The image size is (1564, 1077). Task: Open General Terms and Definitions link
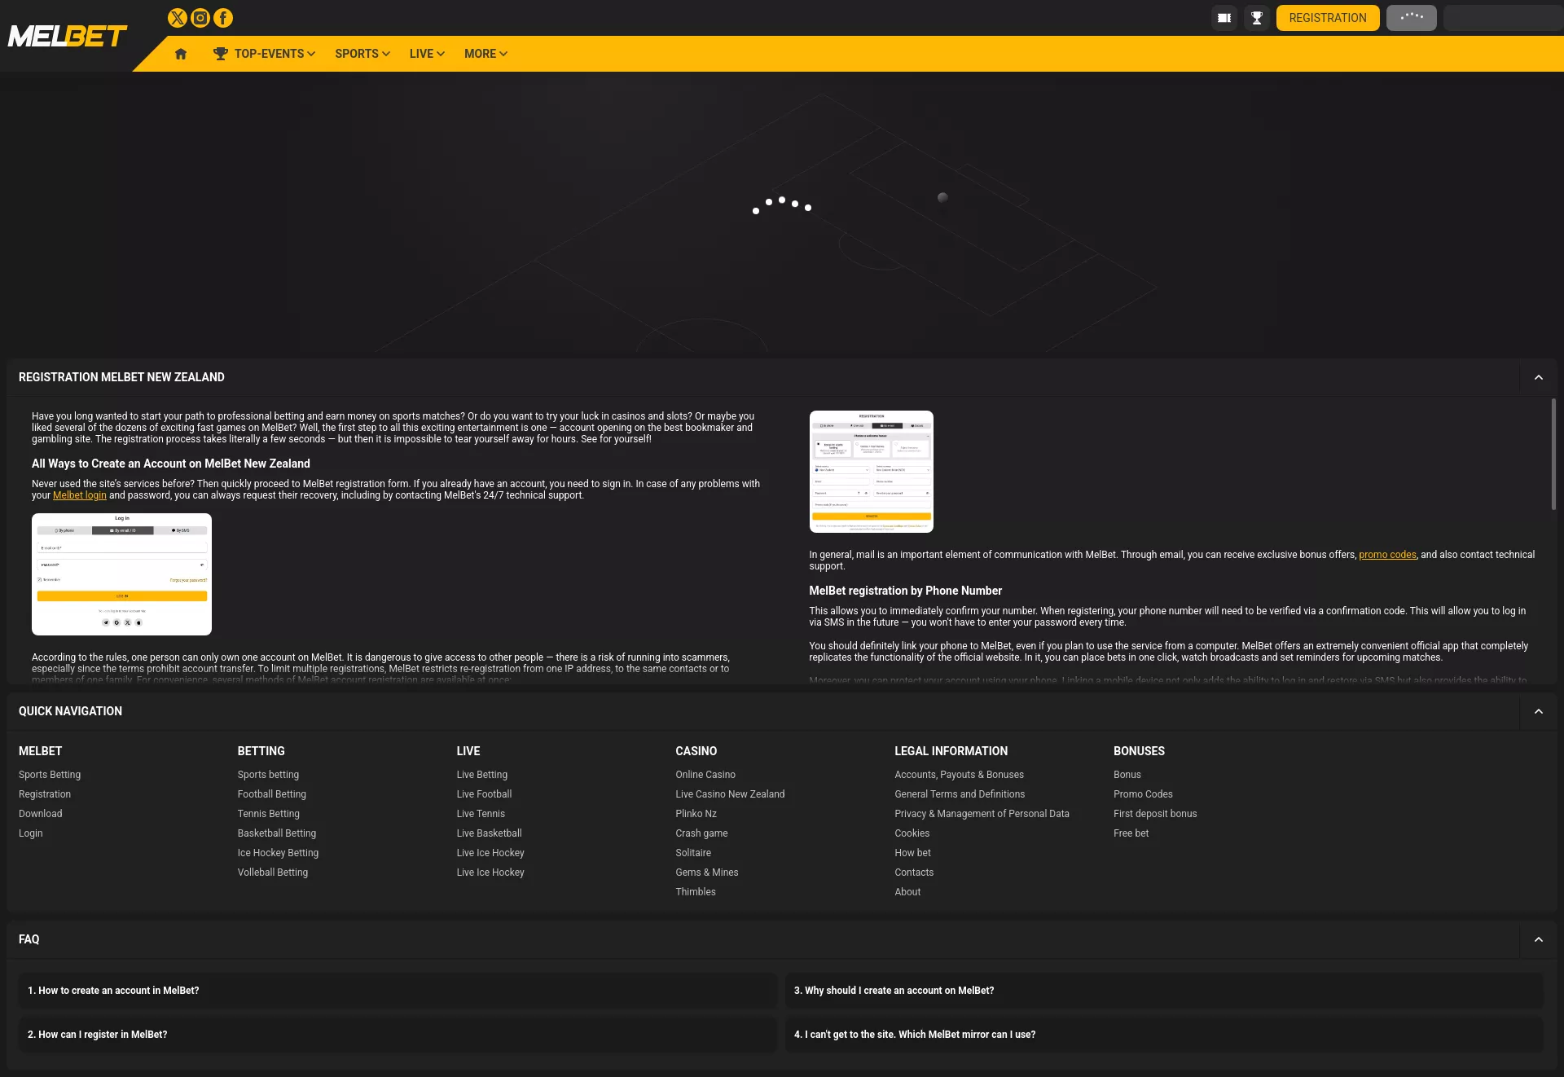coord(960,794)
